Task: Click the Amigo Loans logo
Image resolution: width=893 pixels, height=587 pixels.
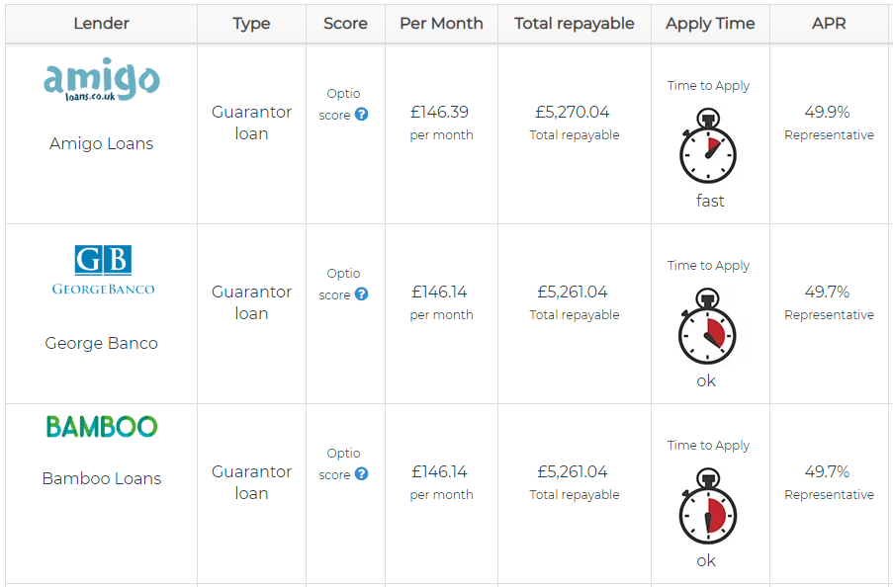Action: (102, 81)
